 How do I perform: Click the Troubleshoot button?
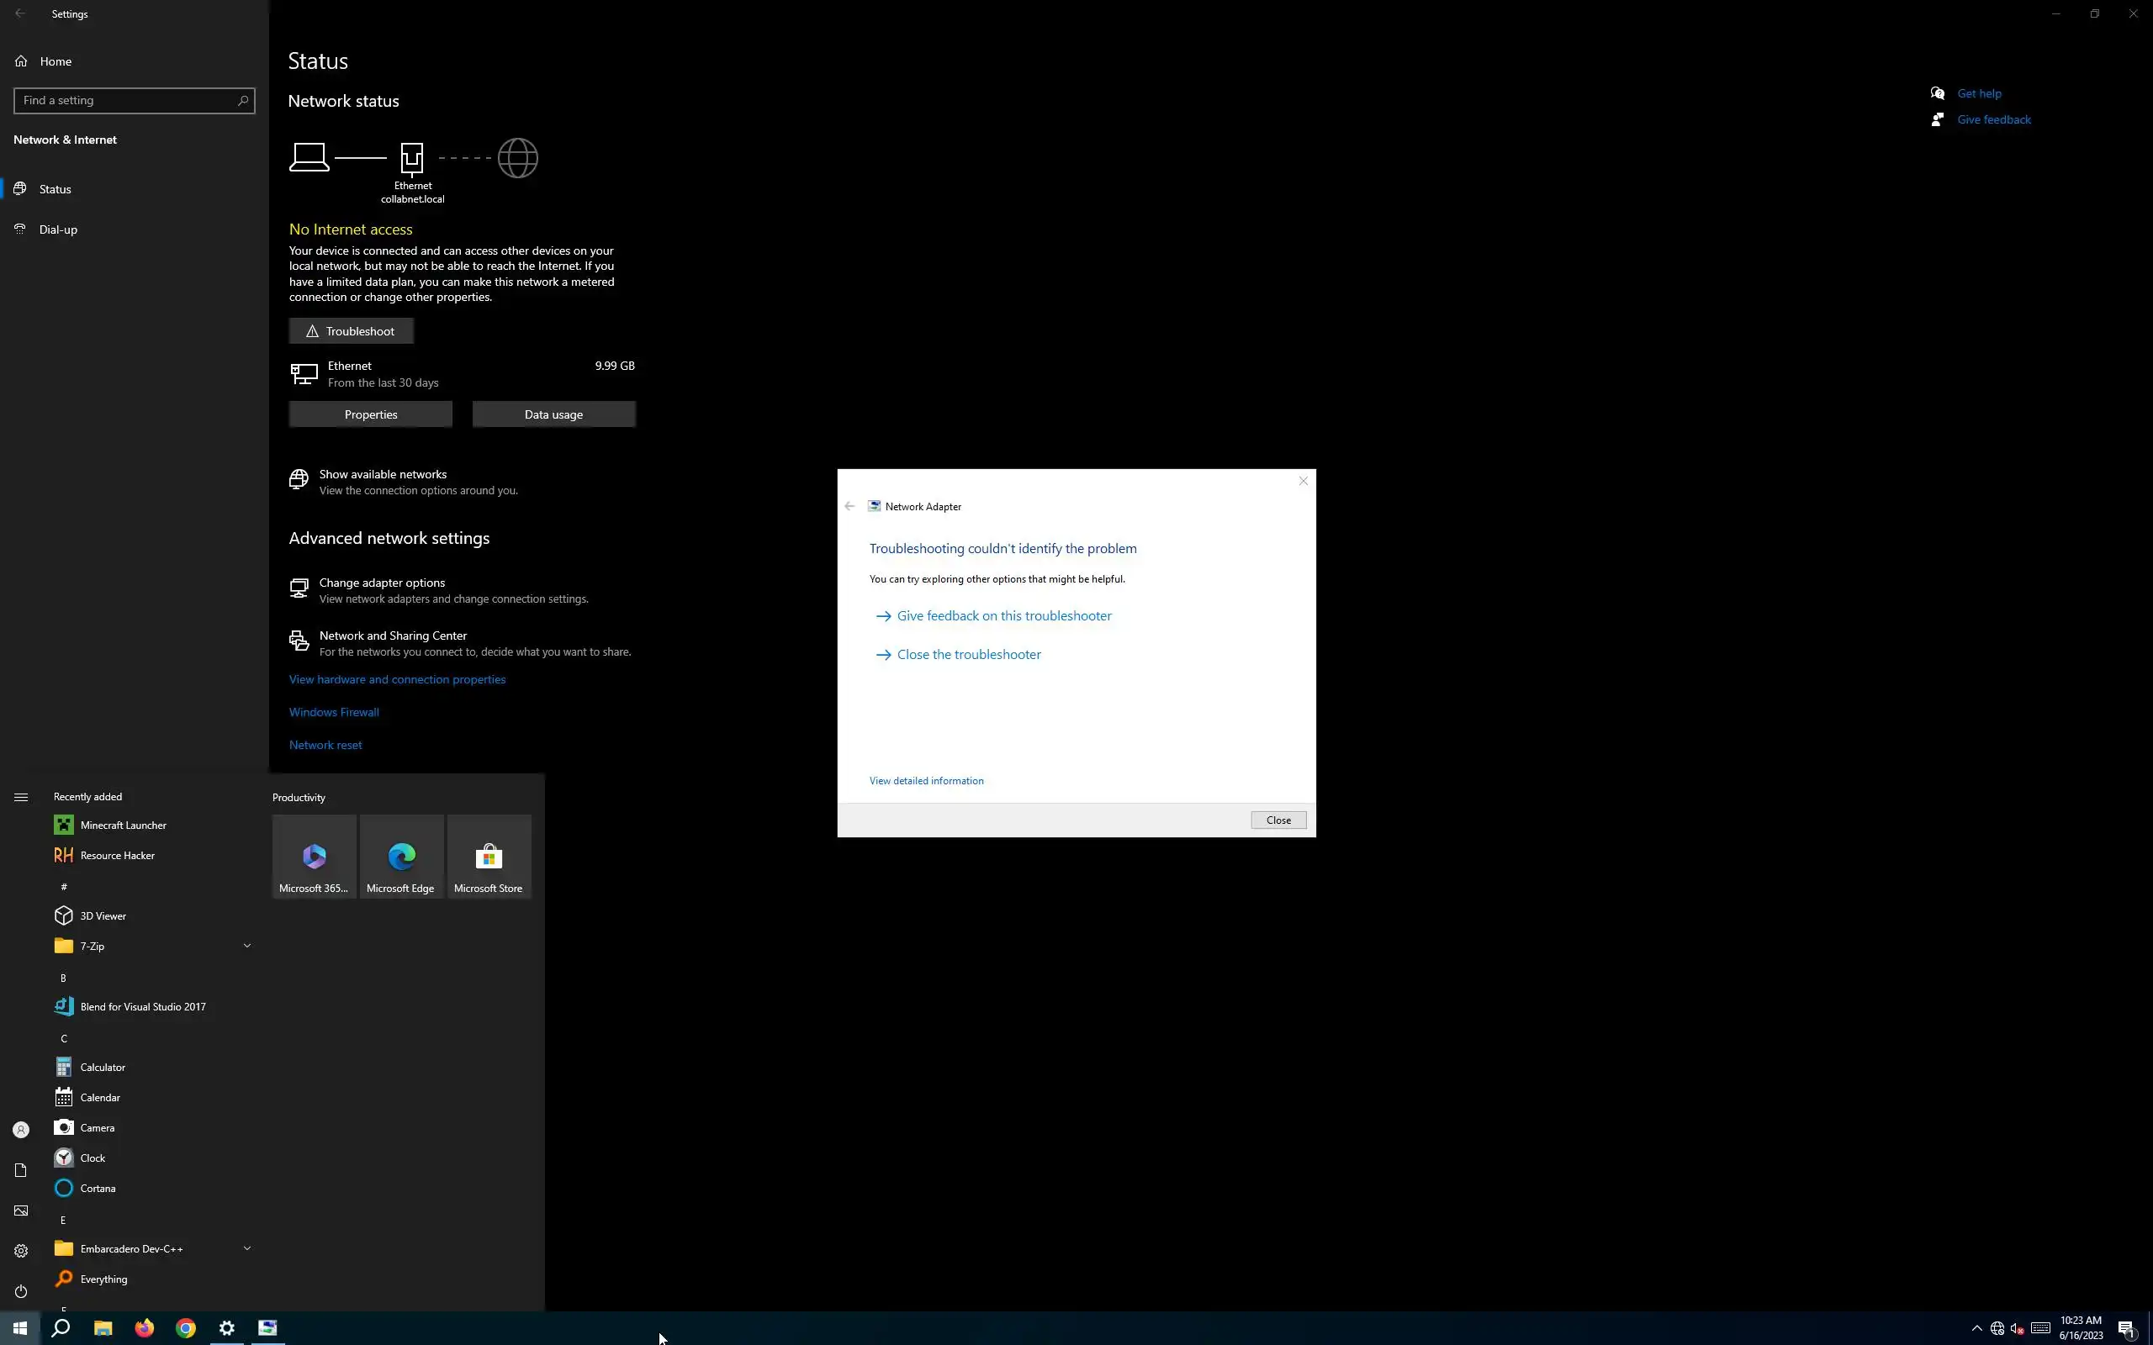pos(352,331)
